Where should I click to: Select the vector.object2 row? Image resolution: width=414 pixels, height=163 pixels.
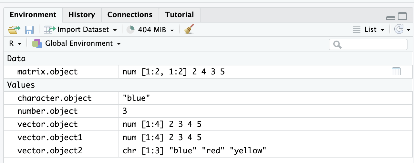50,150
